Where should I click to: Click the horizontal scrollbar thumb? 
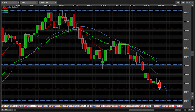(x=142, y=110)
